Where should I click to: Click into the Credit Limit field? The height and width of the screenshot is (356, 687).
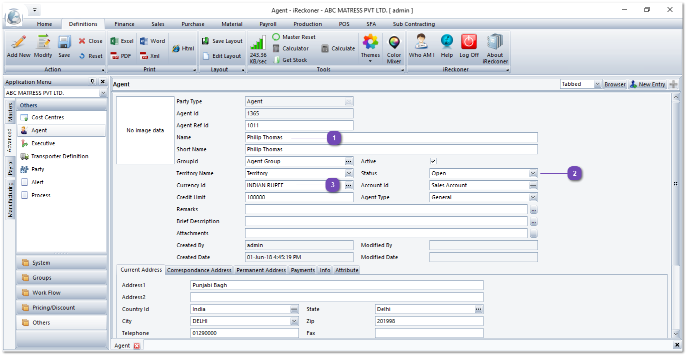[x=298, y=197]
